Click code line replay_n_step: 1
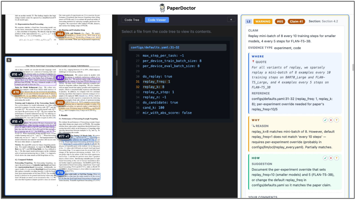The height and width of the screenshot is (200, 356). tap(158, 92)
